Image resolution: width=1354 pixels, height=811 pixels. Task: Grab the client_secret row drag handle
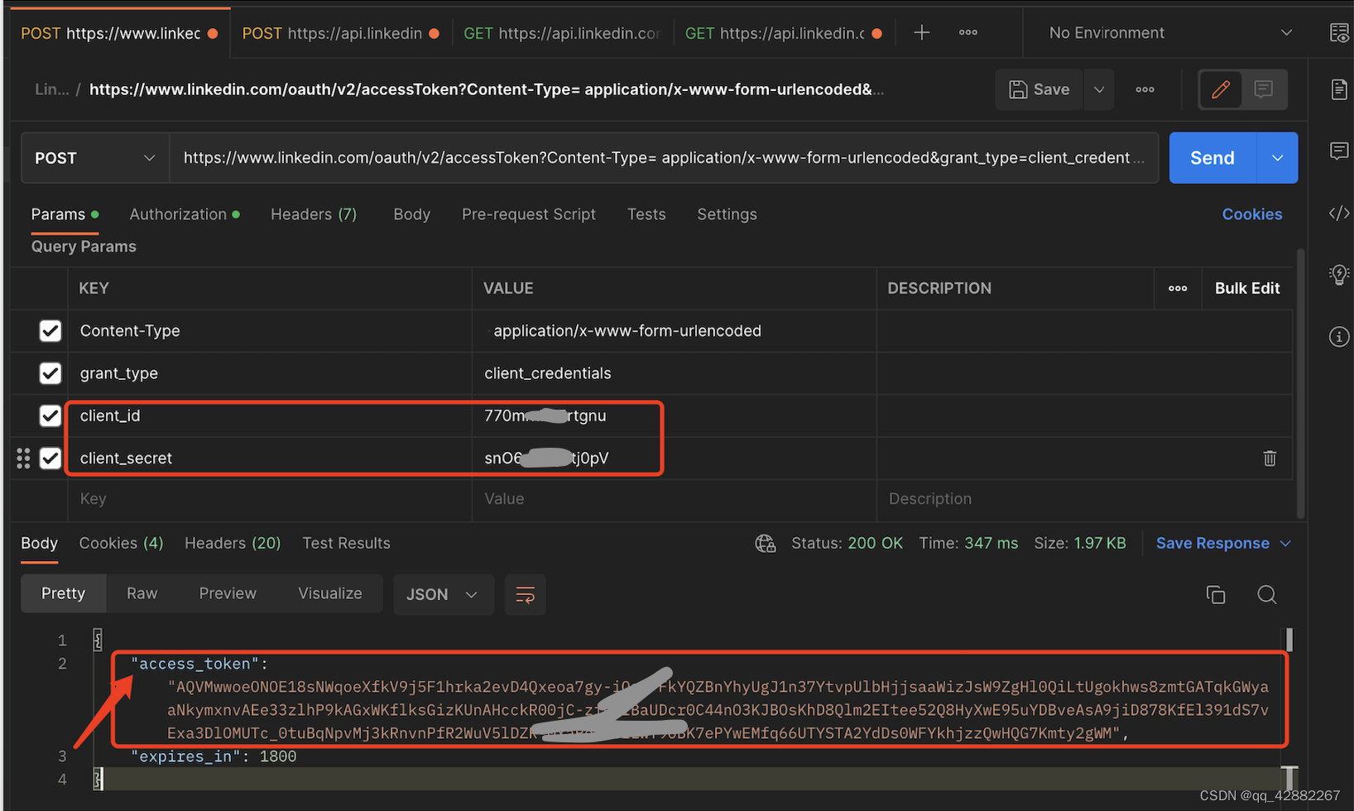[x=23, y=458]
